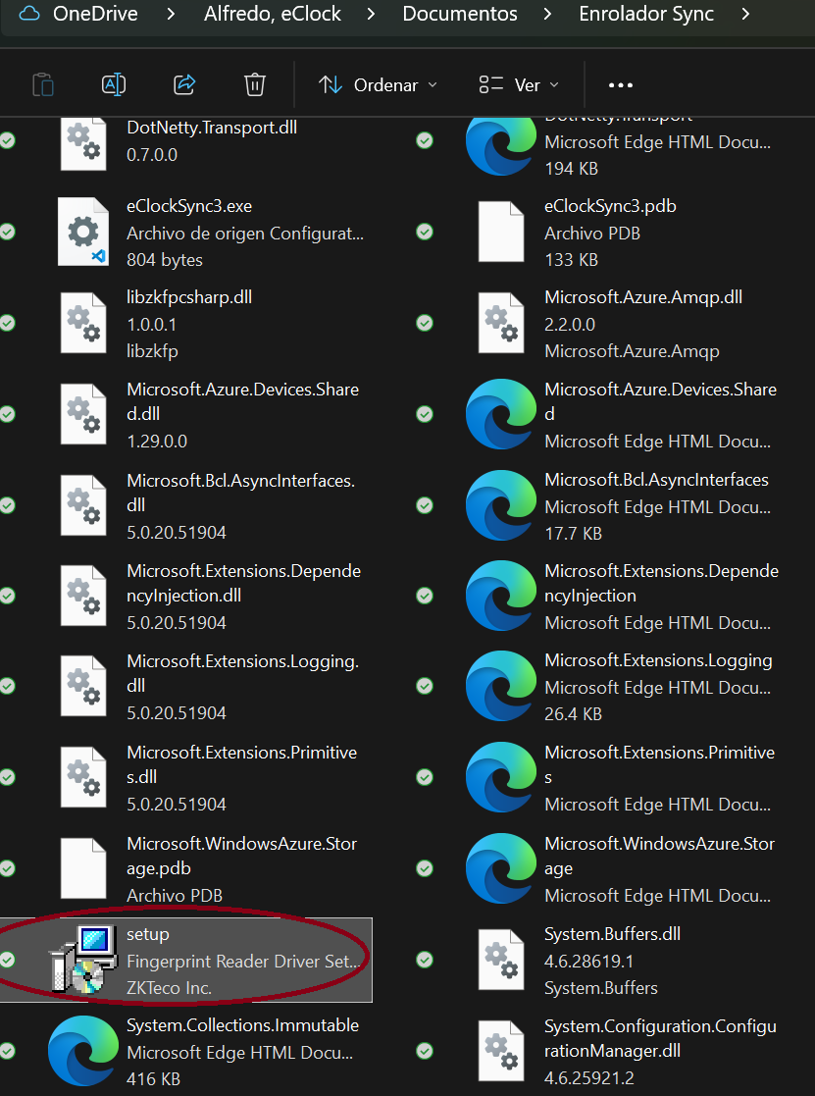Click the Edge icon of the Microsoft.WindowsAzure.Storage HTML document
Viewport: 815px width, 1096px height.
tap(501, 868)
